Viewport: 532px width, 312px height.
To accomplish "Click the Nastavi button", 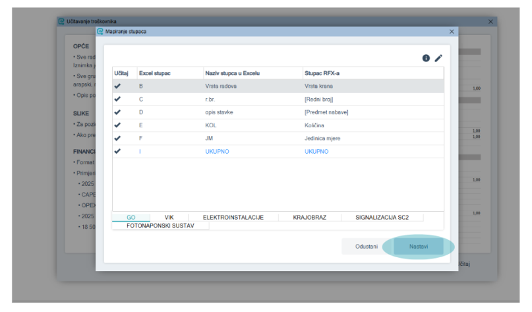I will tap(419, 247).
